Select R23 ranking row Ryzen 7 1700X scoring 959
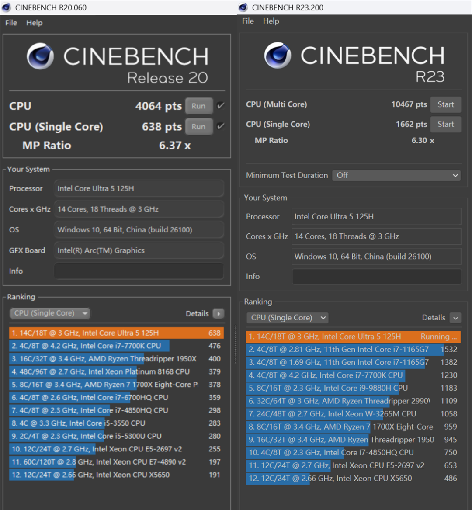Viewport: 472px width, 510px height. click(x=353, y=427)
